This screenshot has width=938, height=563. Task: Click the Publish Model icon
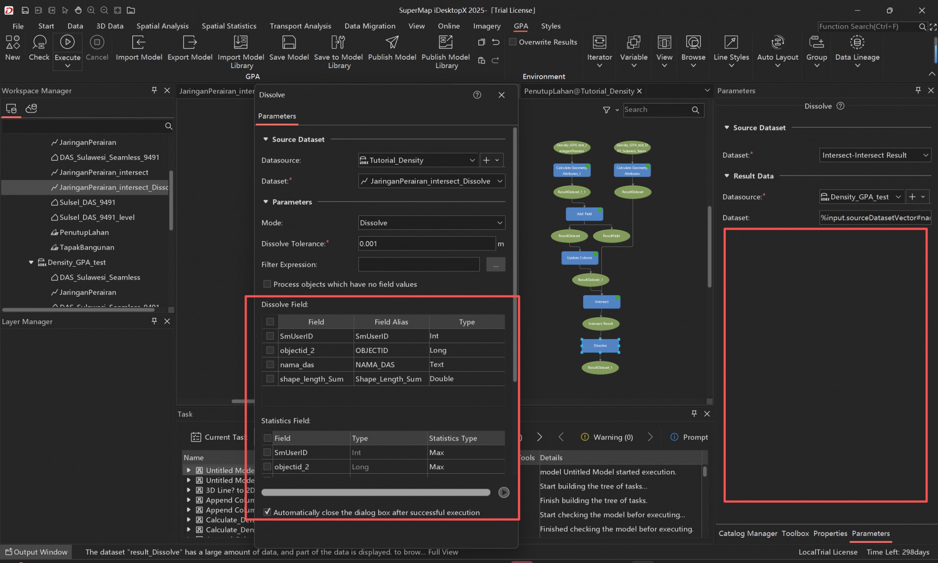(x=392, y=42)
